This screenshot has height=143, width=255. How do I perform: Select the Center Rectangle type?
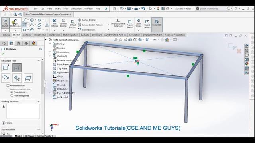[17, 68]
